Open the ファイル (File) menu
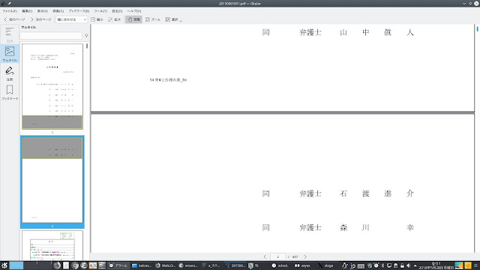This screenshot has width=480, height=270. point(10,11)
